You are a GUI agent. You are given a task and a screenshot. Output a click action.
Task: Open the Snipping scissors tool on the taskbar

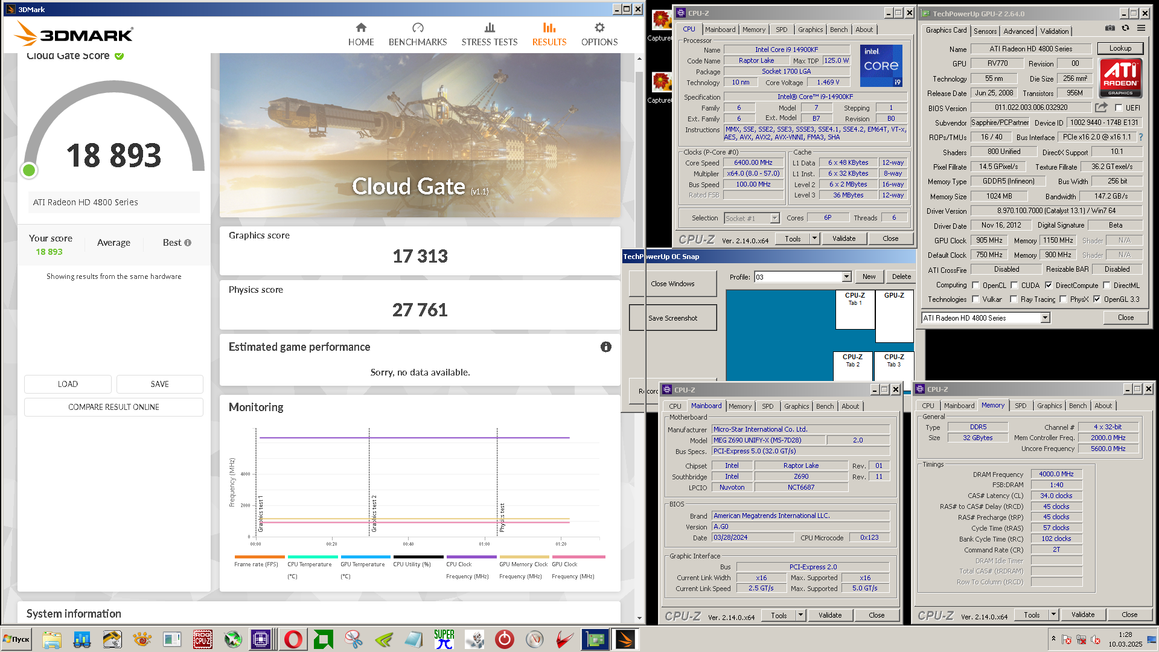(354, 639)
